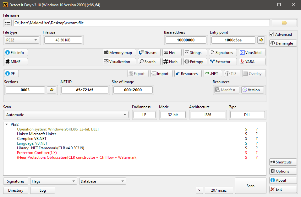Open the file browse folder button
Screen dimensions: 301x197
point(284,23)
